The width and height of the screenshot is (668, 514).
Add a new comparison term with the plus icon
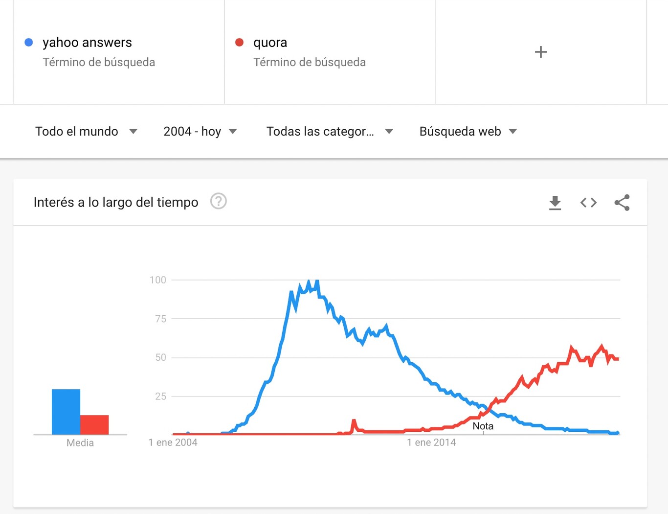(540, 51)
